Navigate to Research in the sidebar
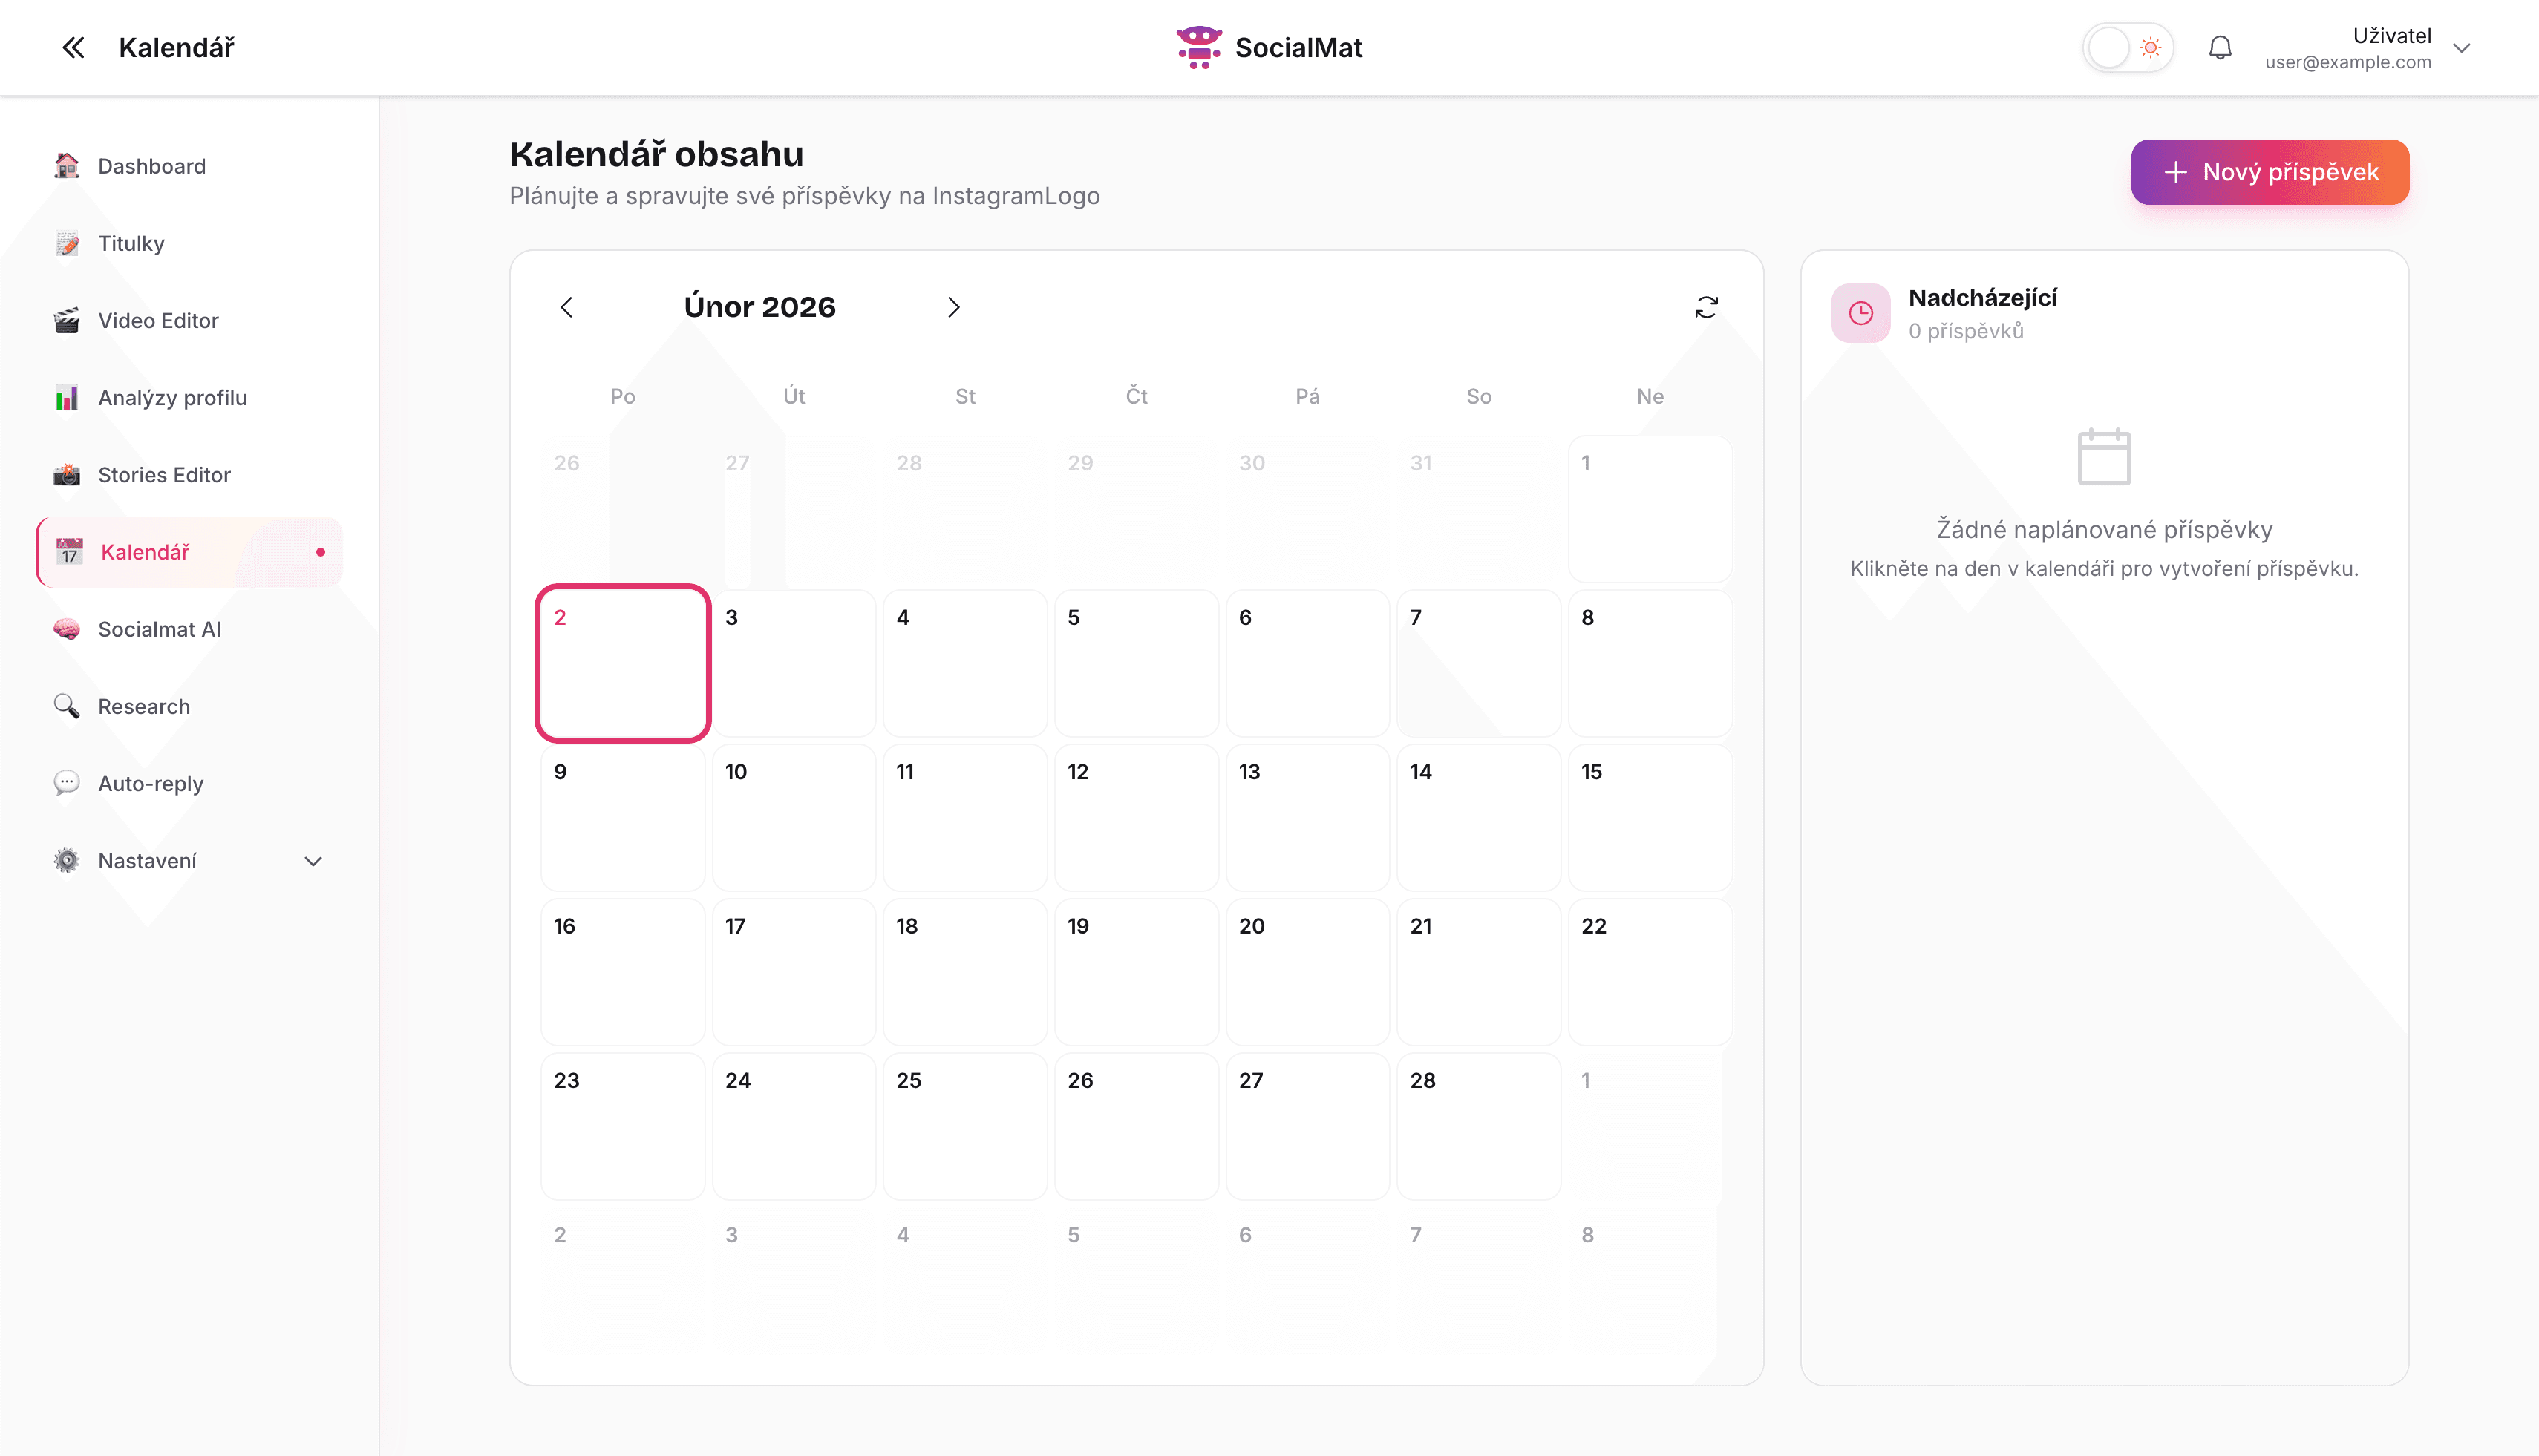Image resolution: width=2539 pixels, height=1456 pixels. (143, 706)
